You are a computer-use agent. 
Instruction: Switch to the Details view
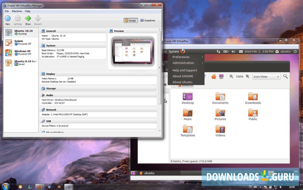coord(131,21)
